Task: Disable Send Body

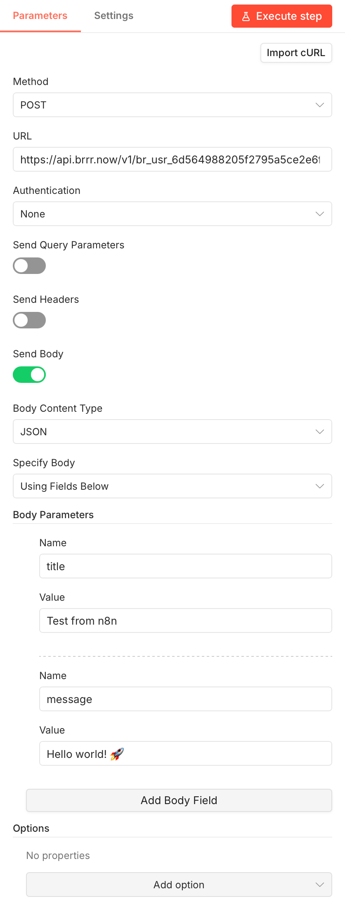Action: (29, 375)
